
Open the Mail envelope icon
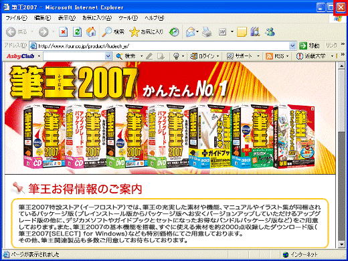point(190,32)
